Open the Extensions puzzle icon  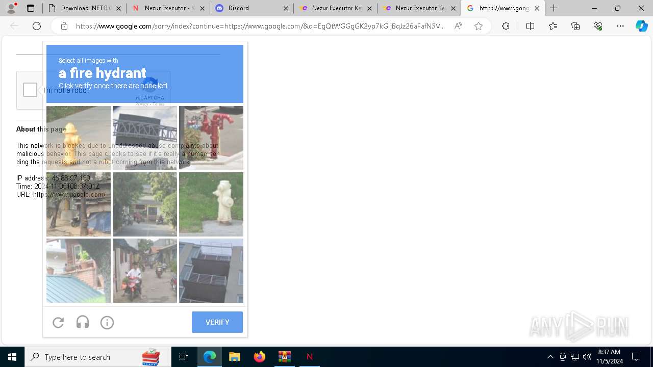pyautogui.click(x=506, y=26)
